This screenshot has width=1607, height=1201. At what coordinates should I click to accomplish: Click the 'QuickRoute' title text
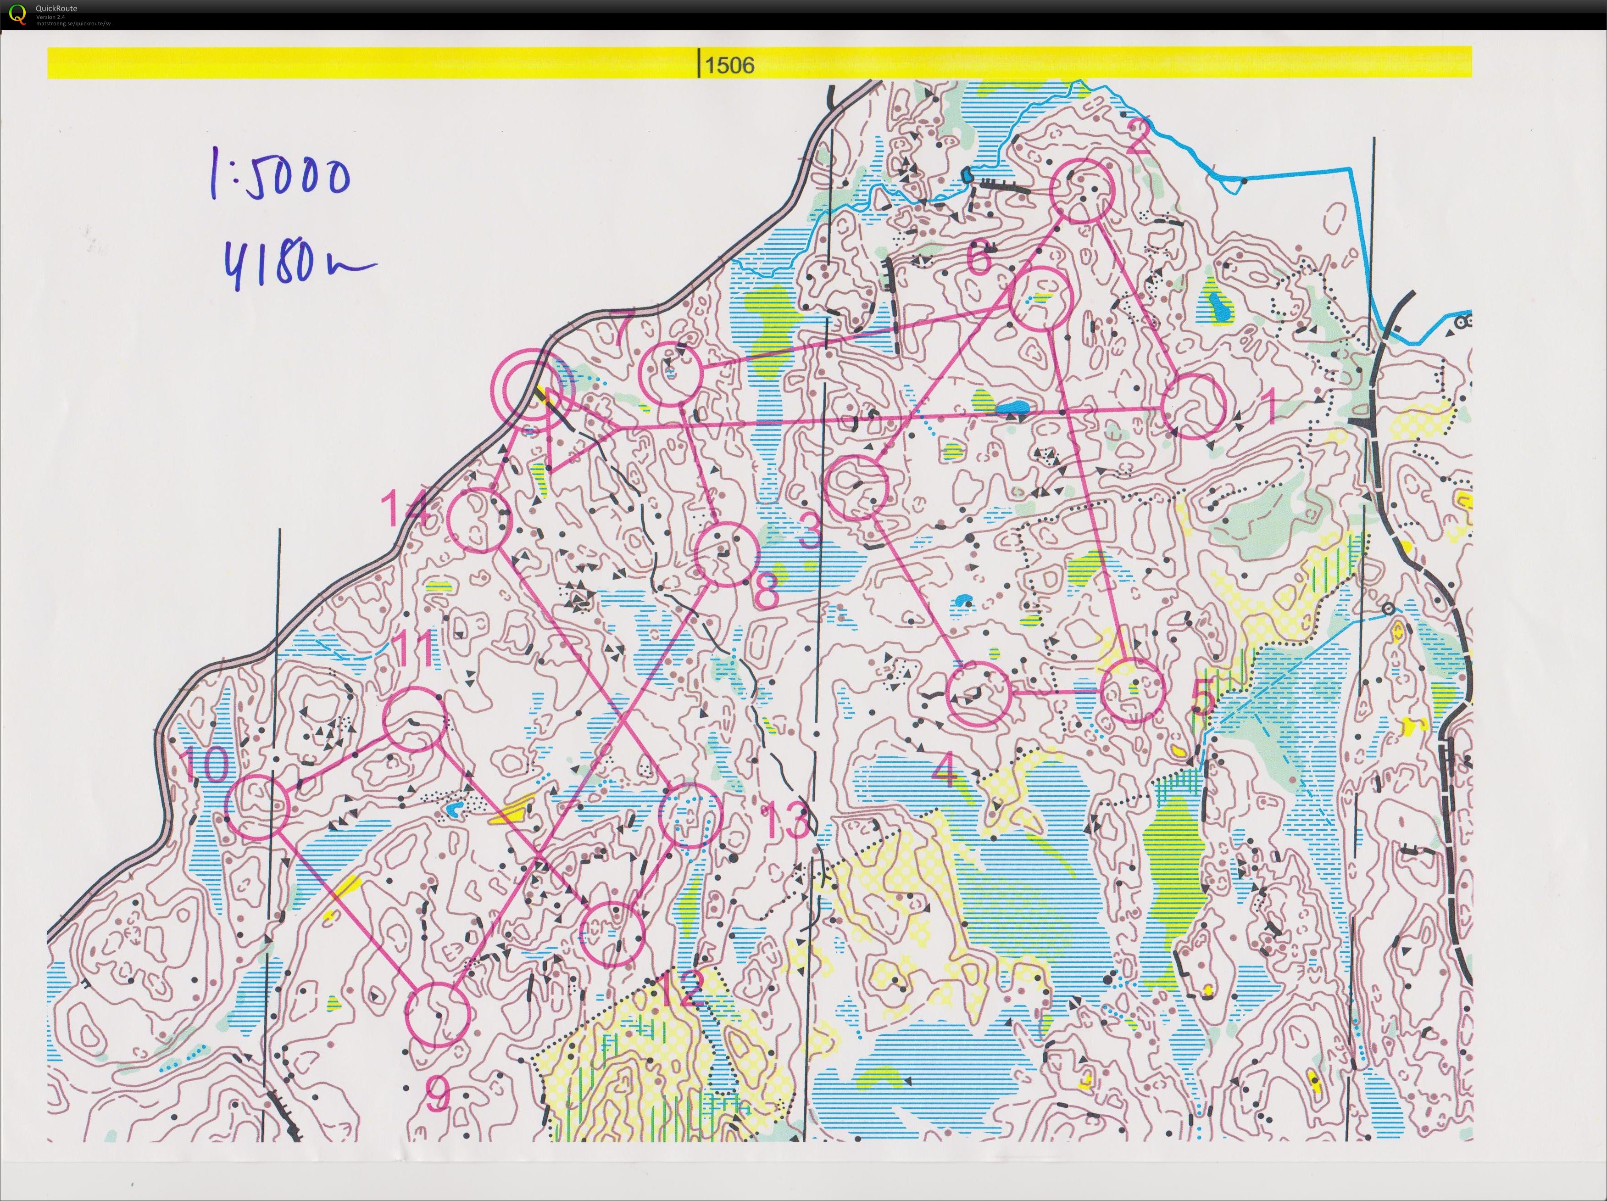pyautogui.click(x=57, y=9)
